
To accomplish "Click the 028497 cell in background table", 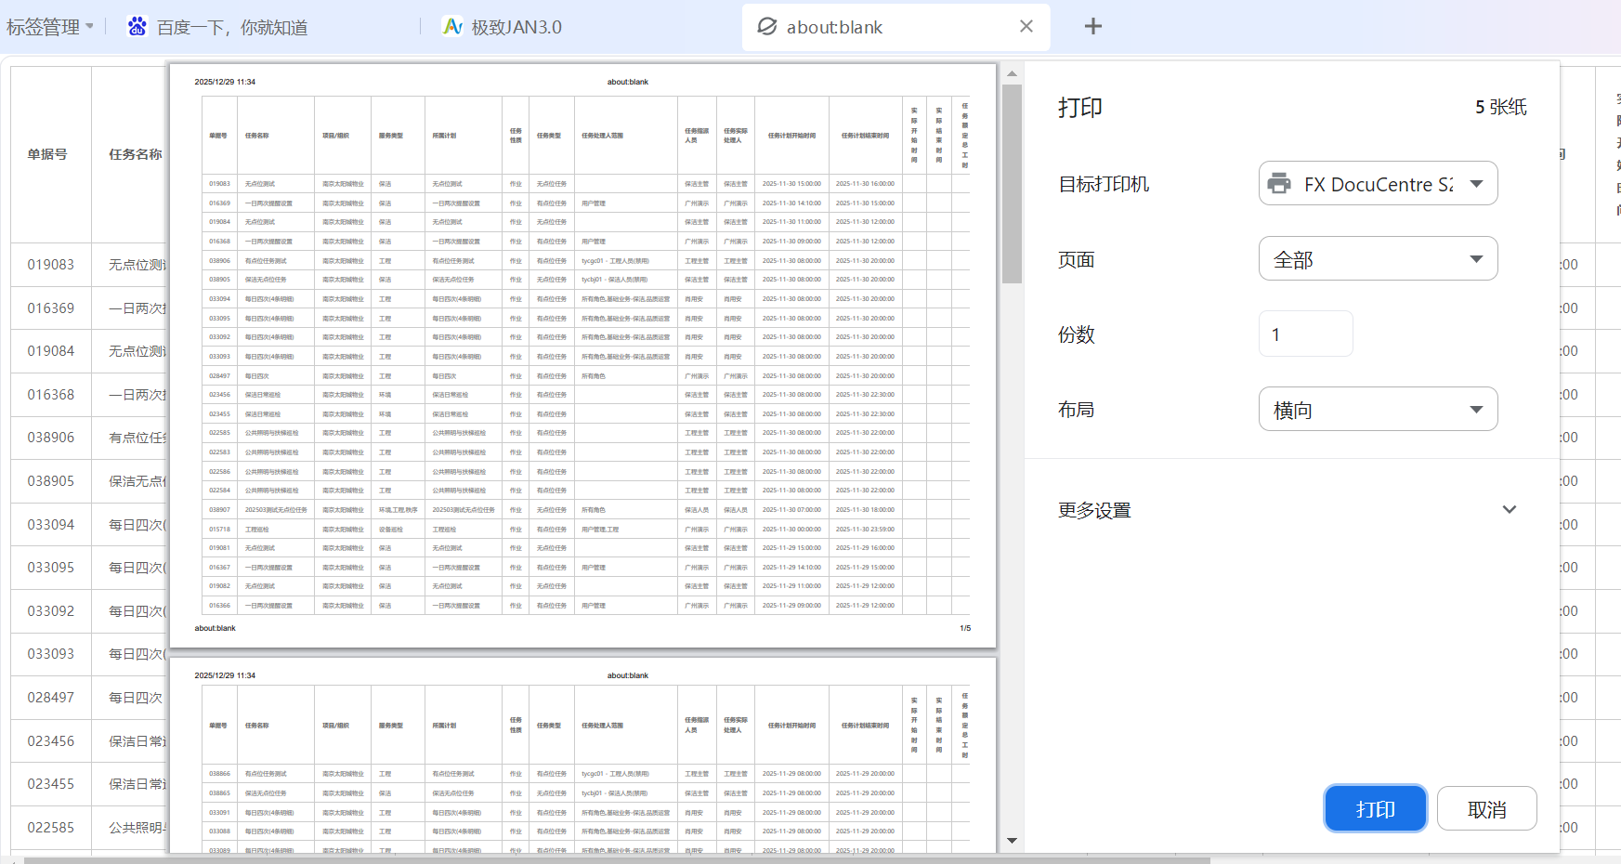I will click(51, 698).
